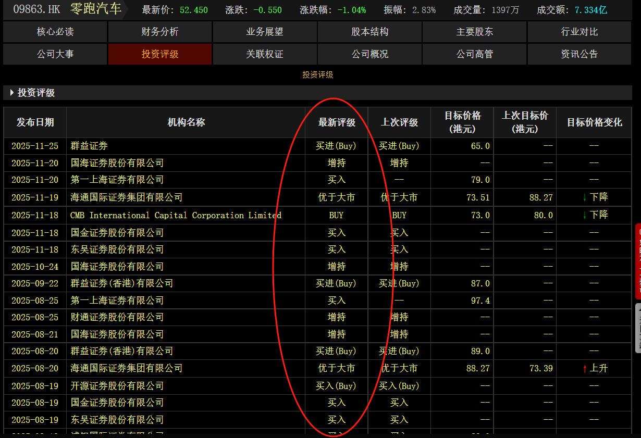This screenshot has width=641, height=438.
Task: Click the latest price value 52.450
Action: [194, 10]
